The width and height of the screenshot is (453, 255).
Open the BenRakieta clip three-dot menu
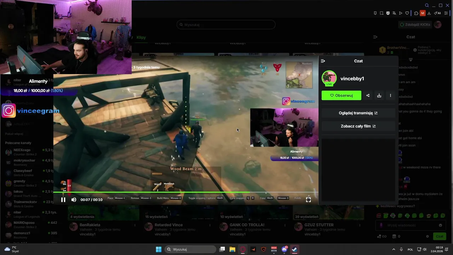coord(135,225)
